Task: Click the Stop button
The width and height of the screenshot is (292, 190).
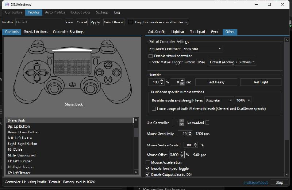Action: pyautogui.click(x=279, y=183)
